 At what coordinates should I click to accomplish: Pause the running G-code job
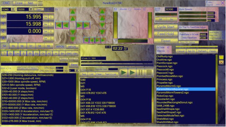click(141, 72)
